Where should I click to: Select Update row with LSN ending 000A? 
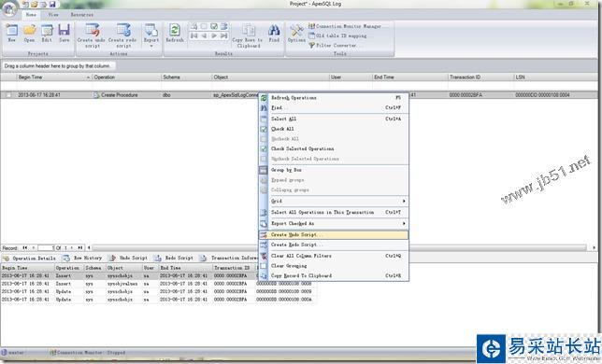pos(159,300)
